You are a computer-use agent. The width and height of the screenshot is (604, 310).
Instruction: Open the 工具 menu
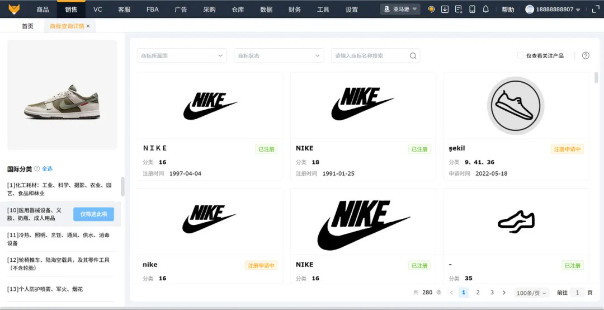coord(323,10)
